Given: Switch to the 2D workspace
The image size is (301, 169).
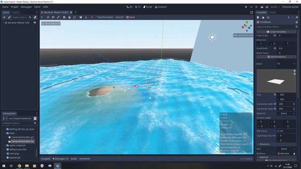Looking at the screenshot, I should click(x=129, y=7).
